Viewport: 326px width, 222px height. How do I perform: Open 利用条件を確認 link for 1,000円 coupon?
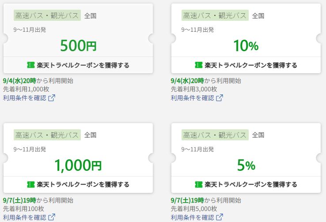pos(29,217)
